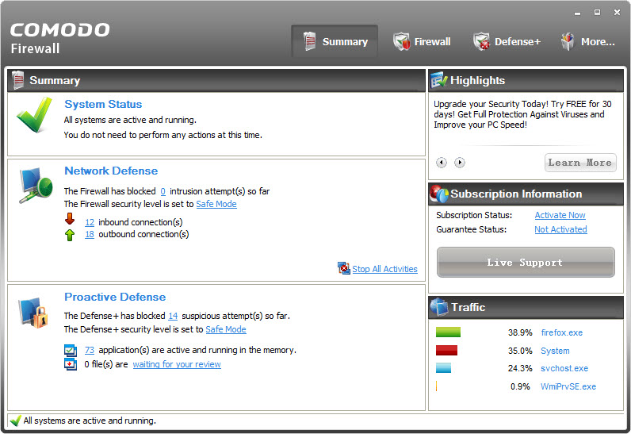Image resolution: width=631 pixels, height=434 pixels.
Task: Open Firewall Safe Mode security level link
Action: click(216, 204)
